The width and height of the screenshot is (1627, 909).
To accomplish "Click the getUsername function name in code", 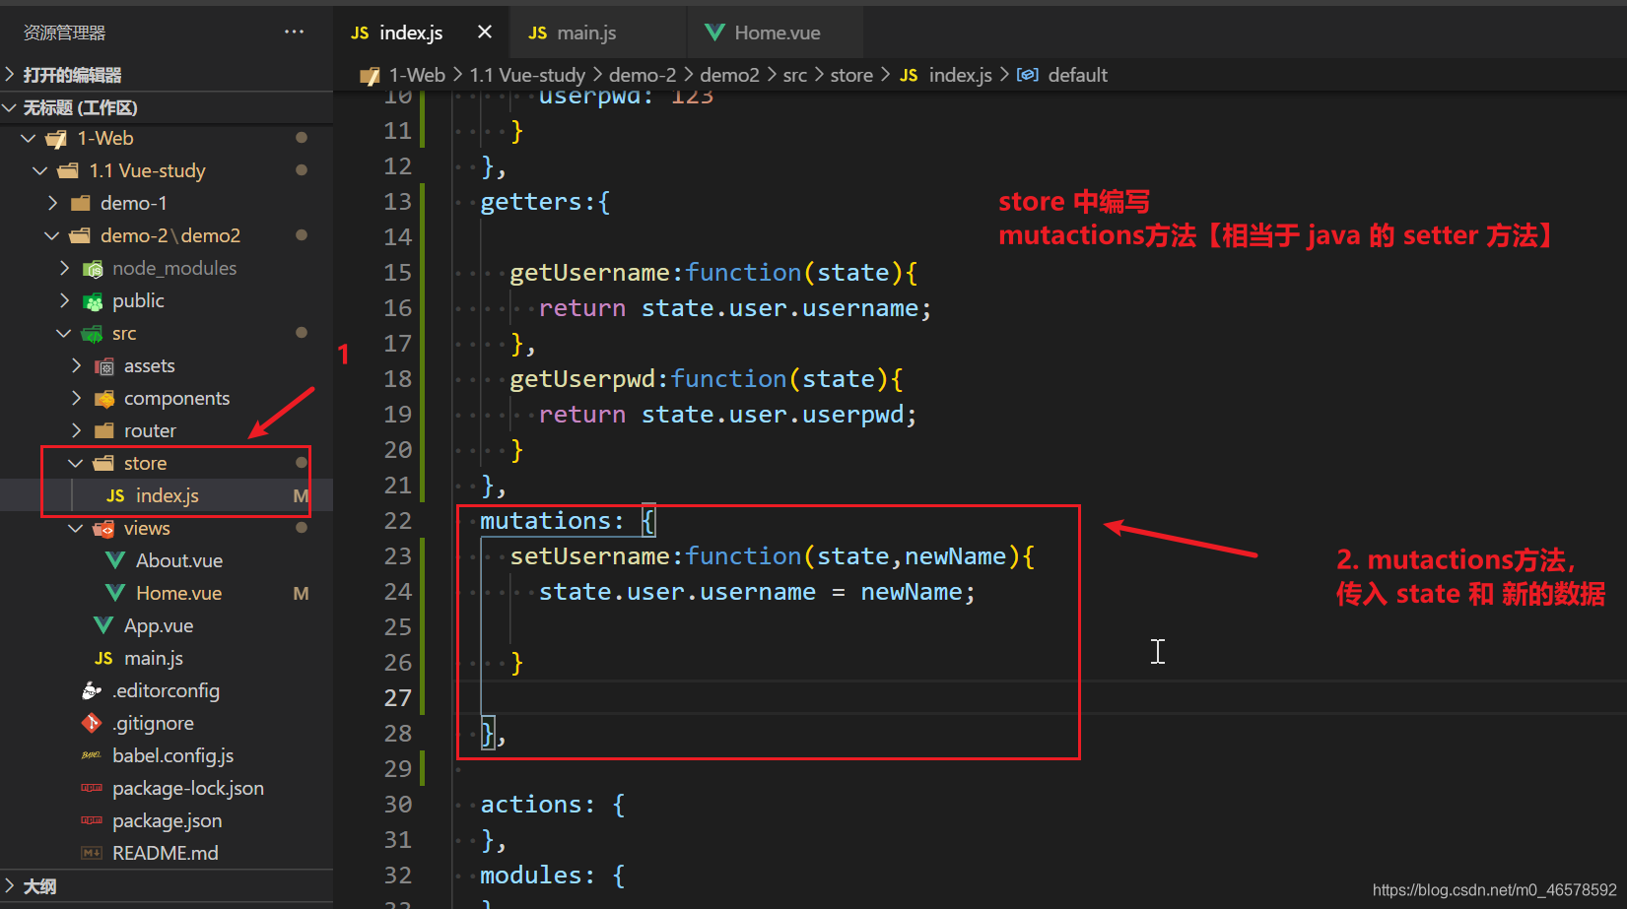I will [590, 273].
